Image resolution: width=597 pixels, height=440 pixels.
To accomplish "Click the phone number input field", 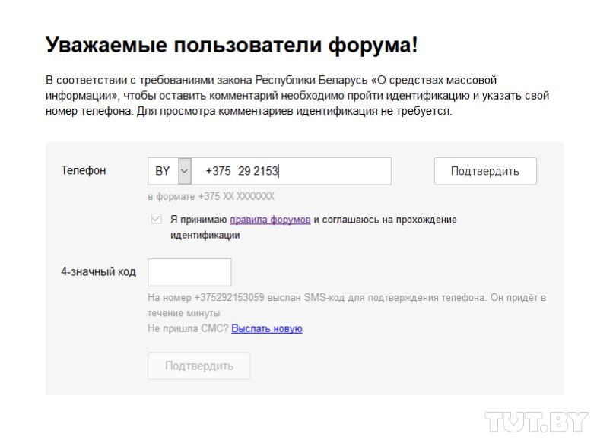I will tap(291, 171).
